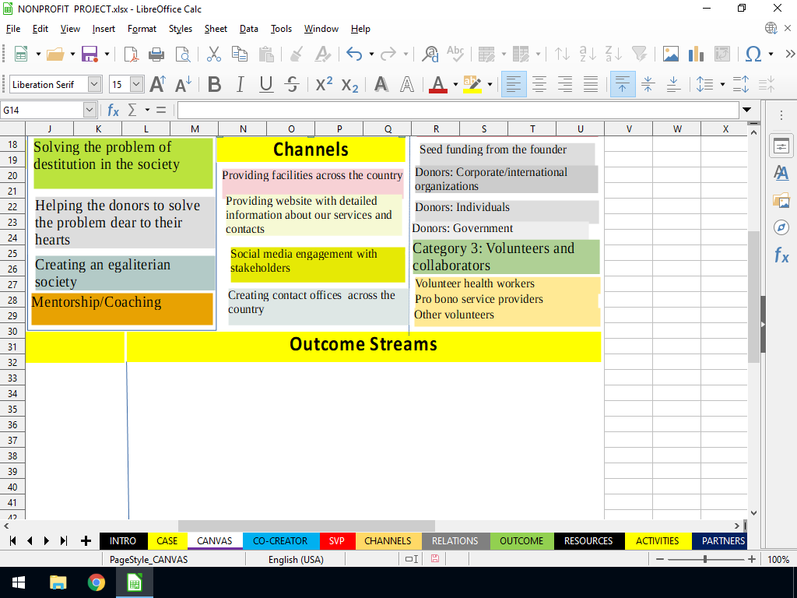Expand the Name Box dropdown
This screenshot has width=797, height=598.
click(90, 110)
